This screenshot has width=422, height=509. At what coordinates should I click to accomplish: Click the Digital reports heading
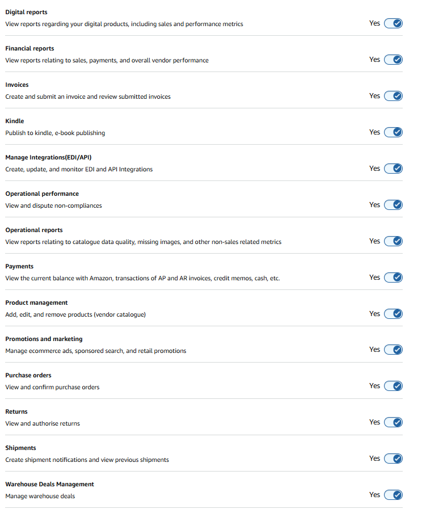coord(26,12)
